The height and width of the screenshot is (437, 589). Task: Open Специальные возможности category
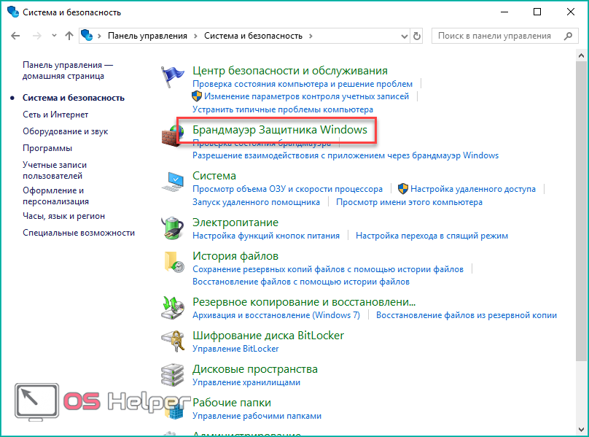pyautogui.click(x=79, y=233)
